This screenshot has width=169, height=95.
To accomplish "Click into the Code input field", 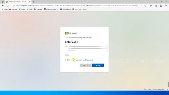I will point(84,55).
